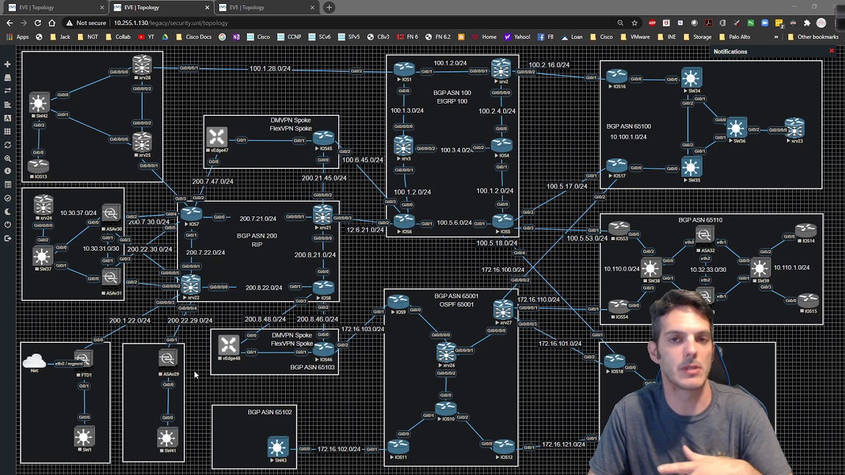Select the IOS7 router node
The image size is (845, 475).
point(191,212)
